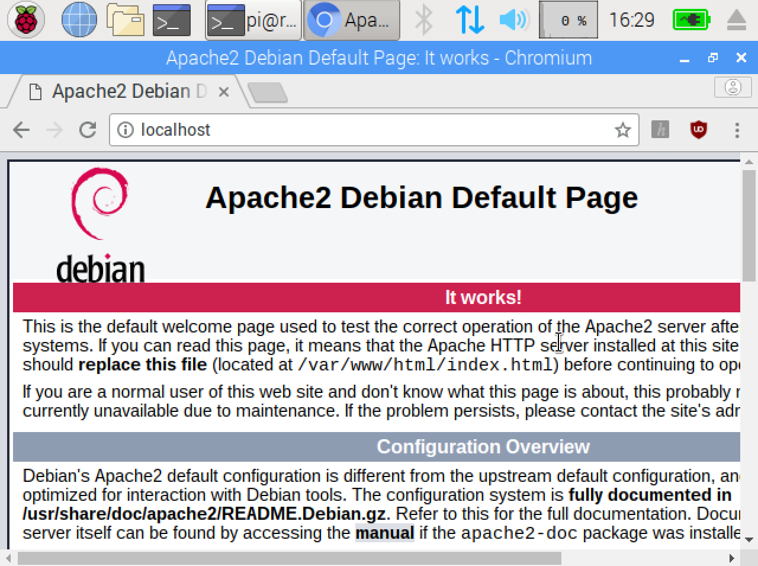
Task: Launch the Terminal from the panel
Action: coord(172,20)
